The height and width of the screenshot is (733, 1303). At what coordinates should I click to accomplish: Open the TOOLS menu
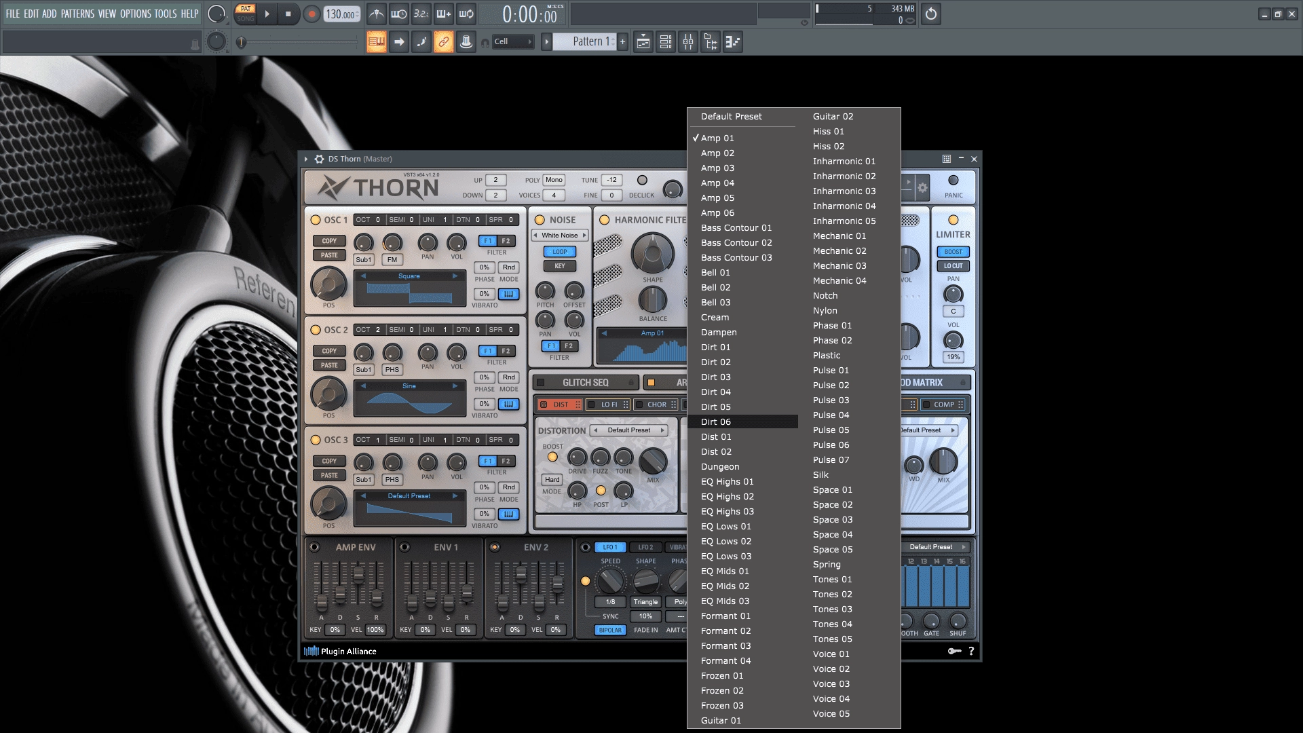[166, 14]
